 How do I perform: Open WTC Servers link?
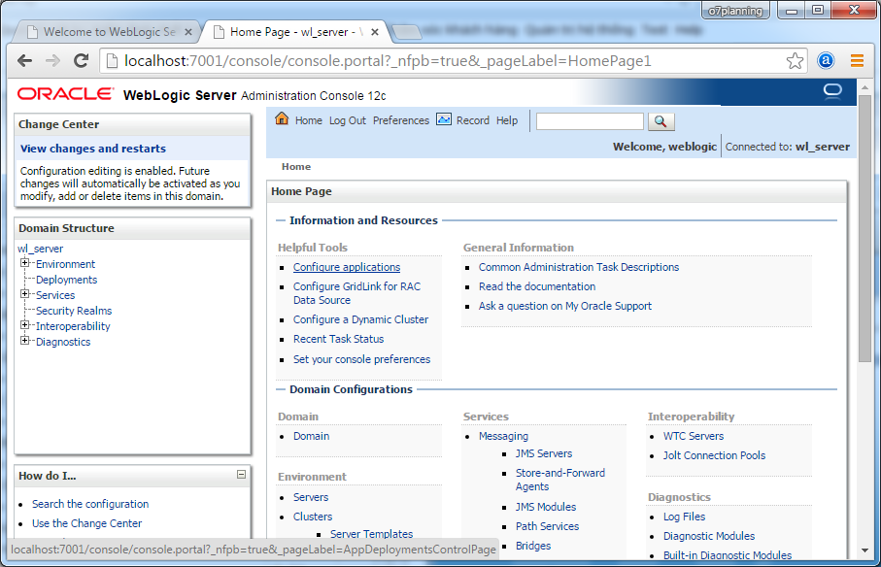coord(694,436)
